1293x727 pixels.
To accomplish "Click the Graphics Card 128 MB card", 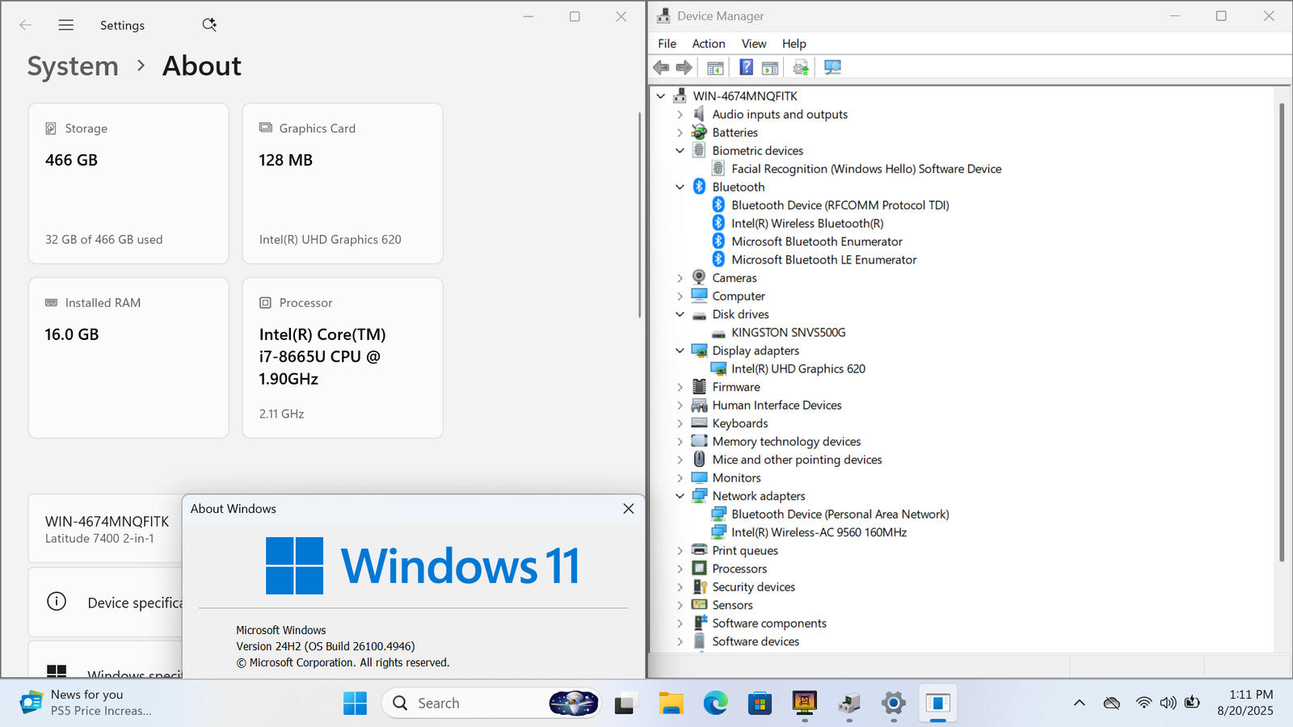I will pyautogui.click(x=343, y=183).
